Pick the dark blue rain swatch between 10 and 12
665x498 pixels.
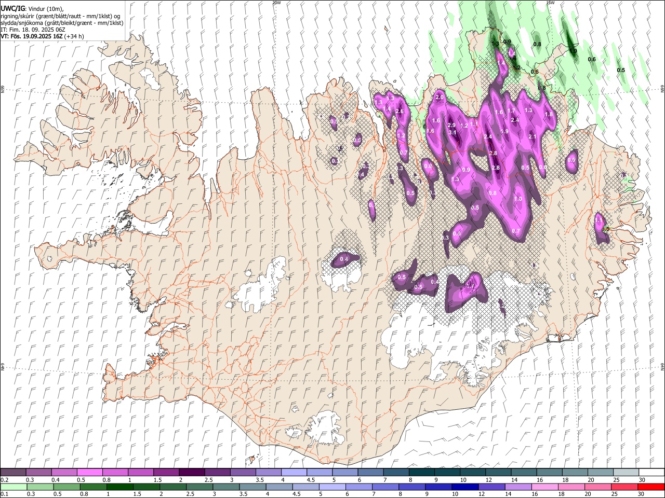[465, 487]
